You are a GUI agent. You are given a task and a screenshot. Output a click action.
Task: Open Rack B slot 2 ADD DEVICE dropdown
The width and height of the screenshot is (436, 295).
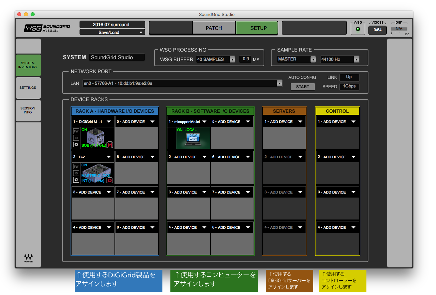coord(188,157)
